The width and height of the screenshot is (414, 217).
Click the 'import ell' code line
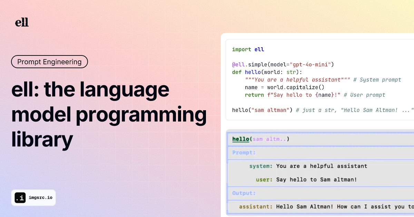(x=248, y=49)
